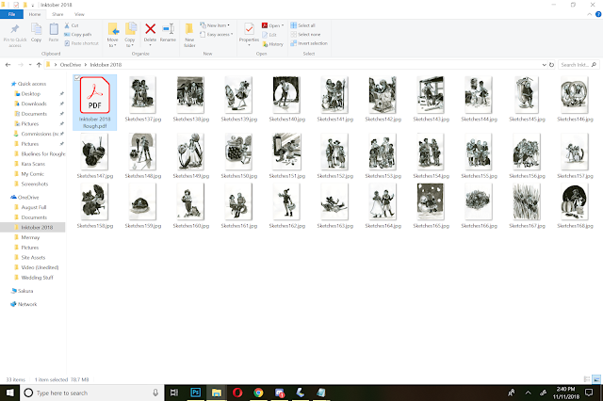
Task: Select OneDrive in navigation pane
Action: [x=28, y=197]
